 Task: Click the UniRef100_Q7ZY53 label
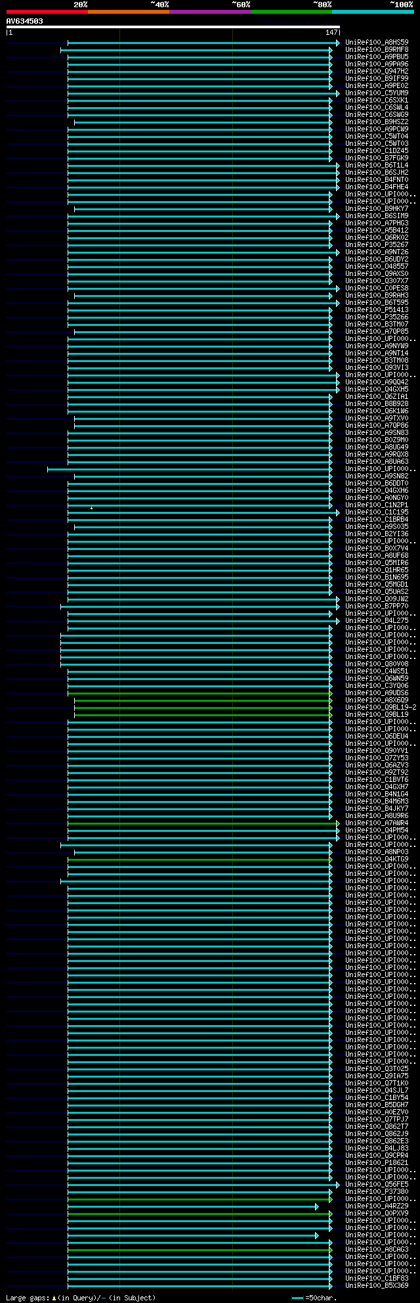pos(377,758)
